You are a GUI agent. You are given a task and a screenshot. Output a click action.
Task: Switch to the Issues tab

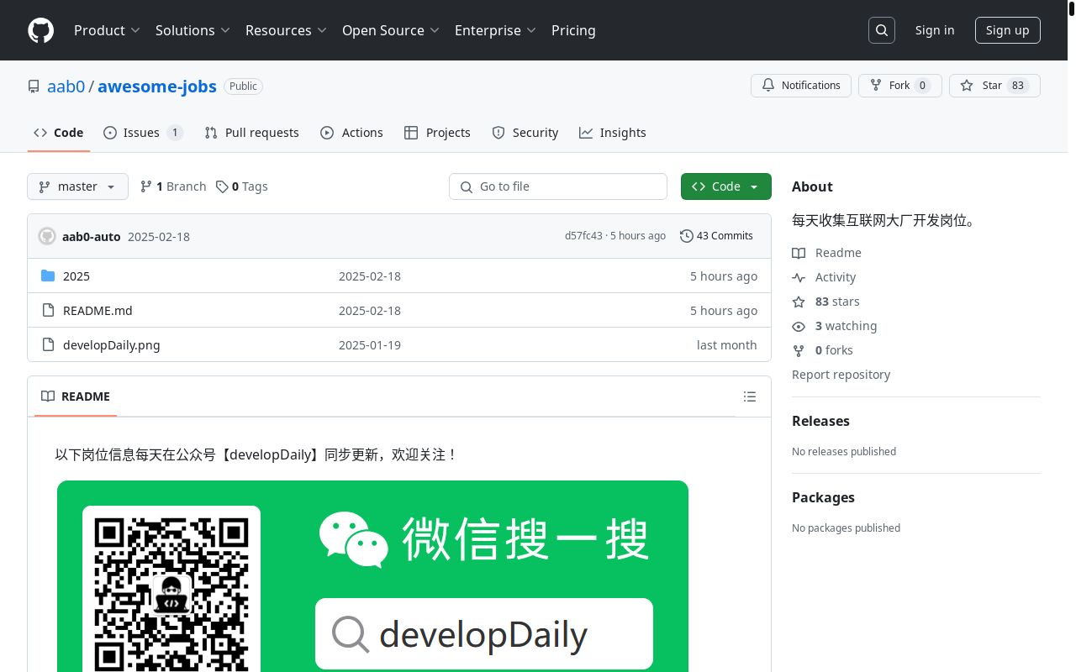click(141, 133)
